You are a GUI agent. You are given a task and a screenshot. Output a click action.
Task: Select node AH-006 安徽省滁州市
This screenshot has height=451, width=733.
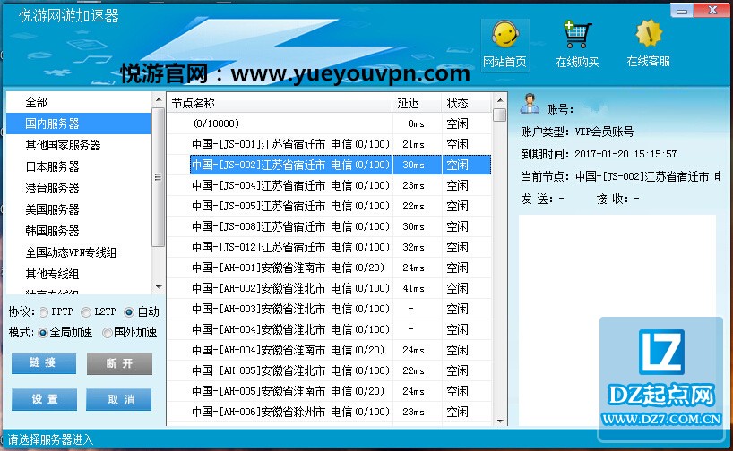(329, 412)
